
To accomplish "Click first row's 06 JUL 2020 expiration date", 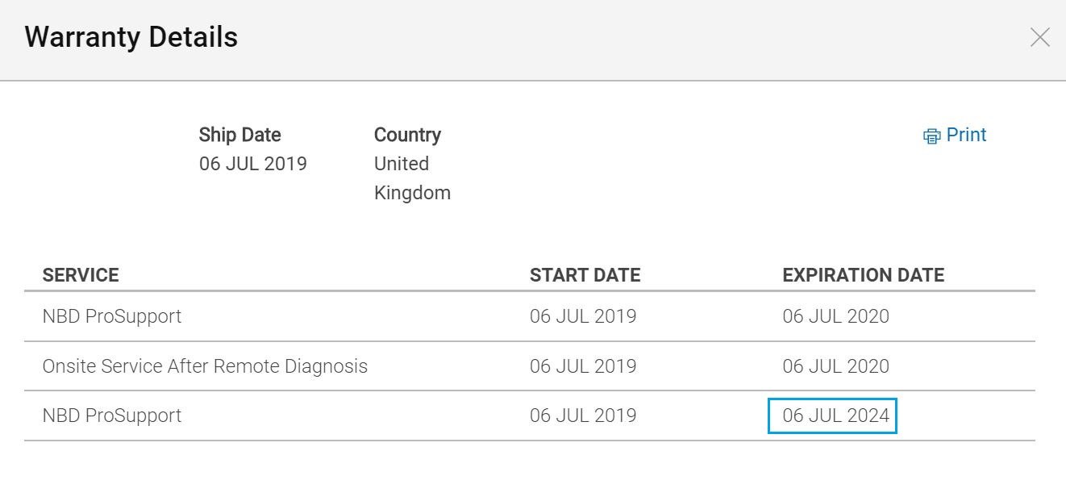I will click(835, 316).
